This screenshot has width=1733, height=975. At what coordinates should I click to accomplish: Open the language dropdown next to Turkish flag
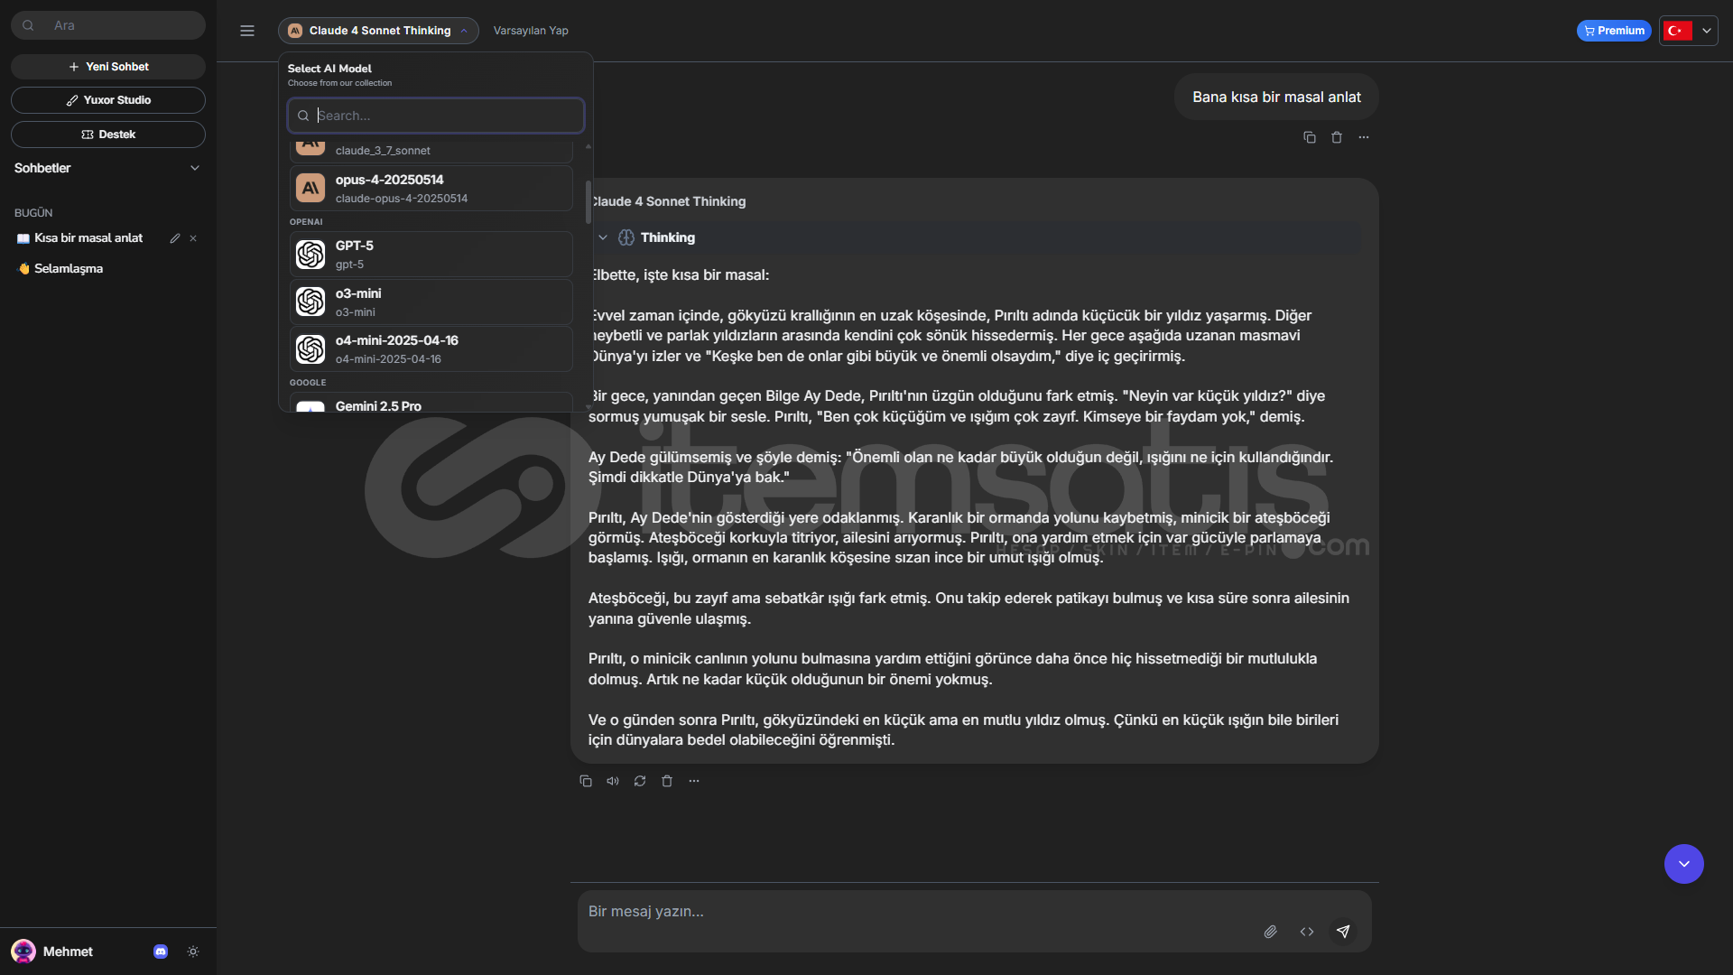point(1706,31)
